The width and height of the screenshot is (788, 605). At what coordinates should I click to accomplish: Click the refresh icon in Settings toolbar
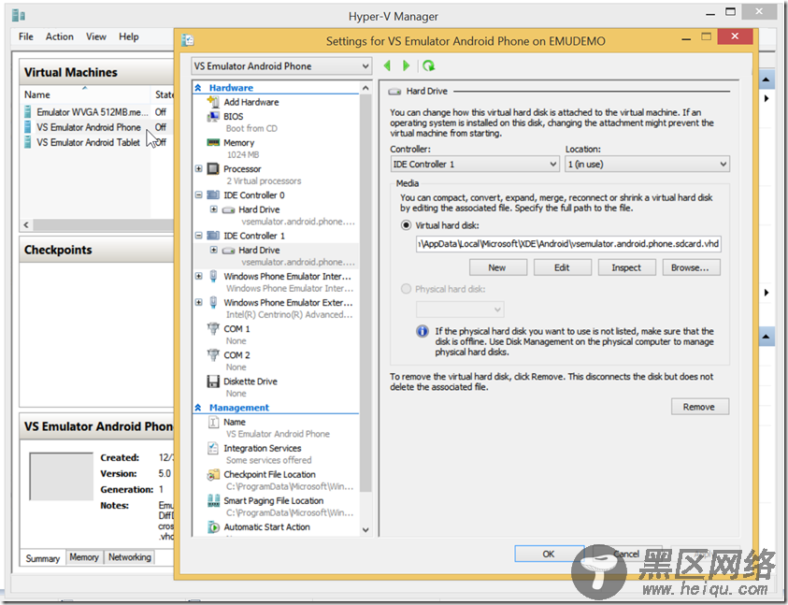click(428, 65)
